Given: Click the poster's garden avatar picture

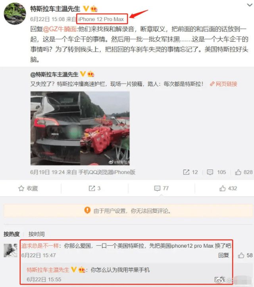Looking at the screenshot, I should (15, 13).
